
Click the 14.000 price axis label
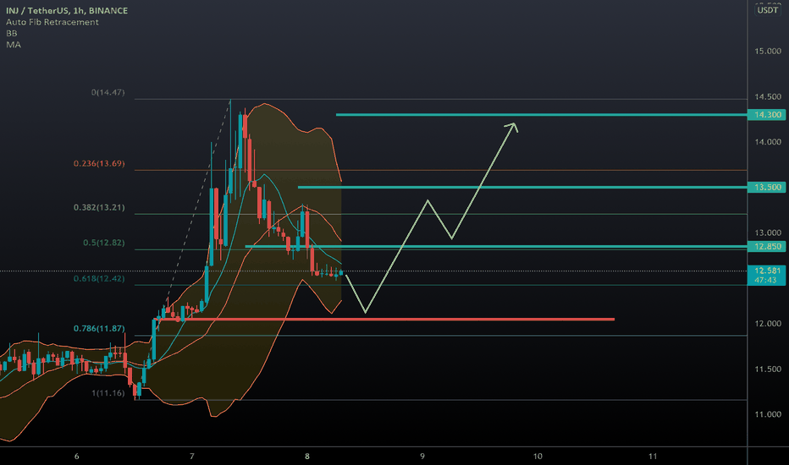[x=768, y=142]
